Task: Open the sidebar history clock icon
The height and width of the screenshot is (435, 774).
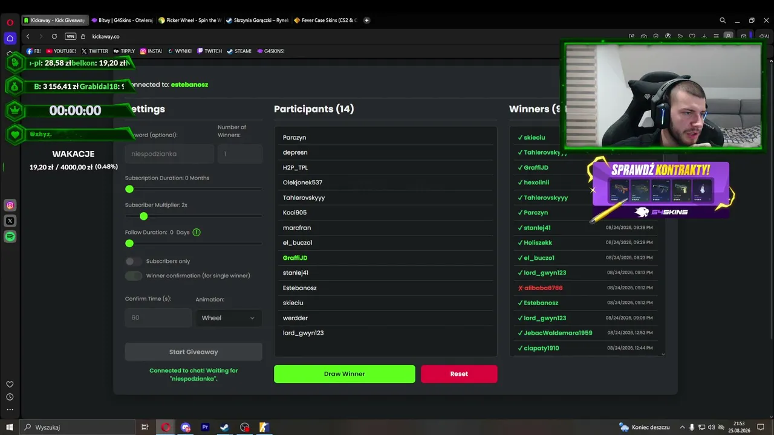Action: (x=10, y=397)
